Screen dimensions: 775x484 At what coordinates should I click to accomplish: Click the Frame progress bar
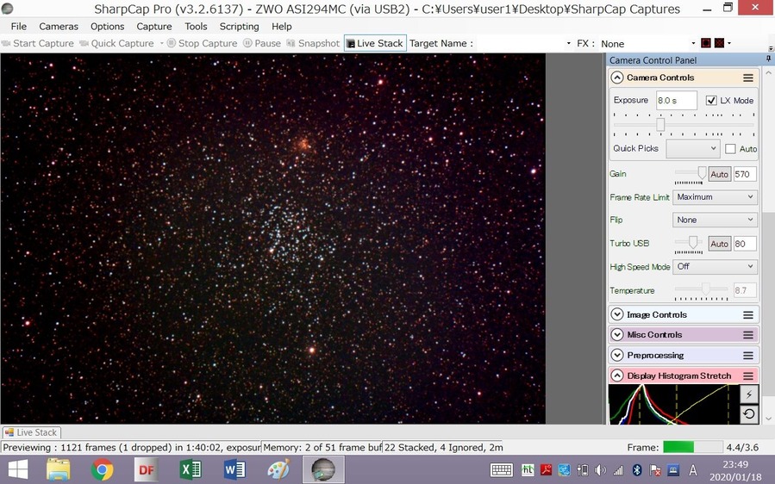point(691,447)
